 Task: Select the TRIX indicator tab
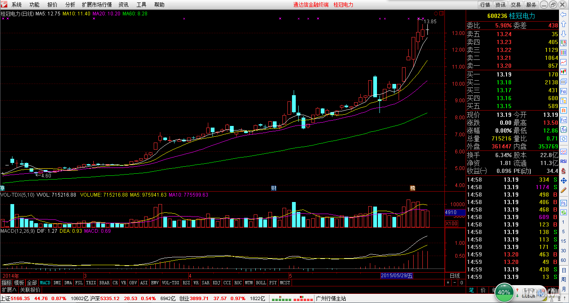pyautogui.click(x=91, y=283)
